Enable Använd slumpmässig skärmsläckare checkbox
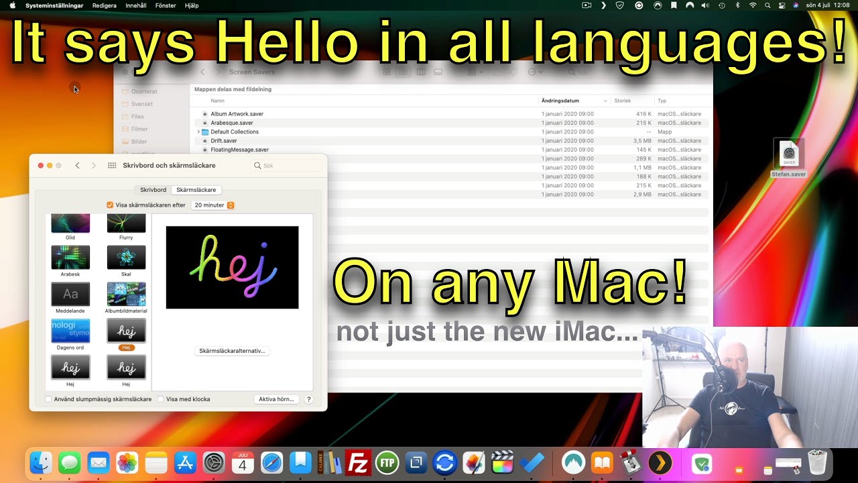 [48, 399]
